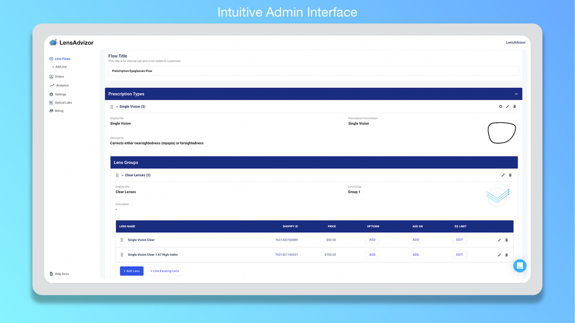Click the Optical Labs icon
Viewport: 575px width, 323px height.
[51, 103]
